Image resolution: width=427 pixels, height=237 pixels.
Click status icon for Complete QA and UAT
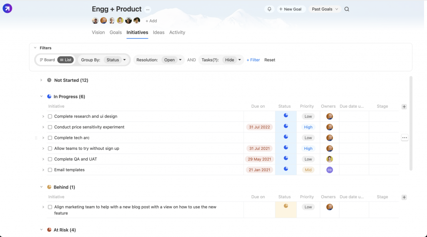click(286, 158)
